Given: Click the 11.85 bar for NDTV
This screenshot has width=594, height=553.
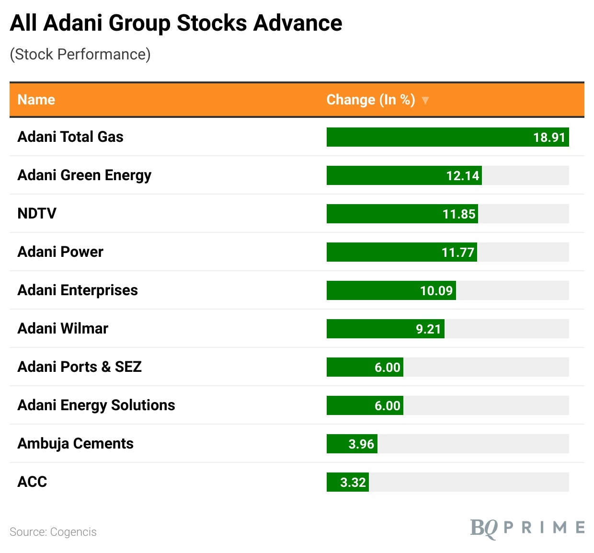Looking at the screenshot, I should click(x=402, y=214).
